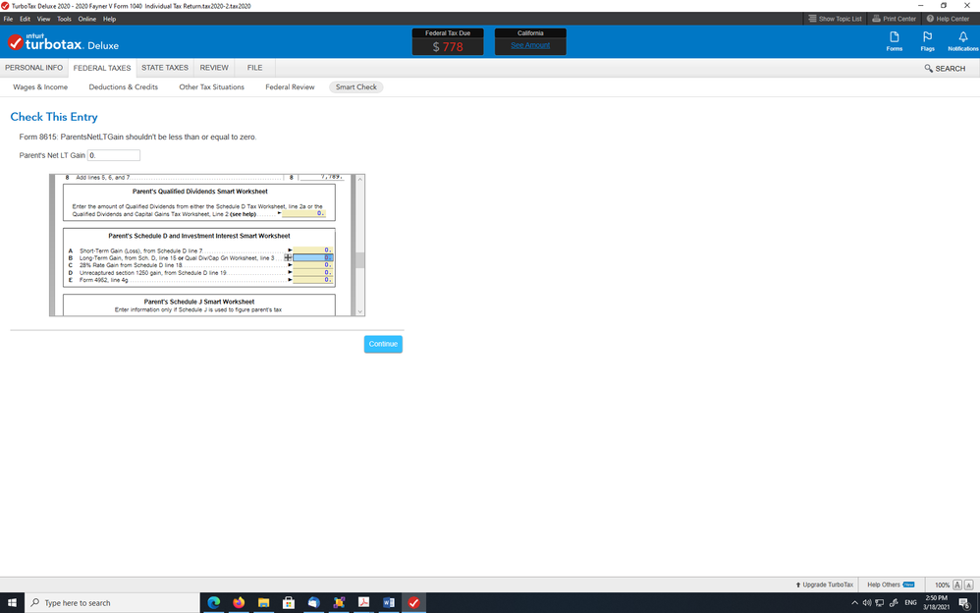Open the Help Center
980x613 pixels.
(948, 19)
